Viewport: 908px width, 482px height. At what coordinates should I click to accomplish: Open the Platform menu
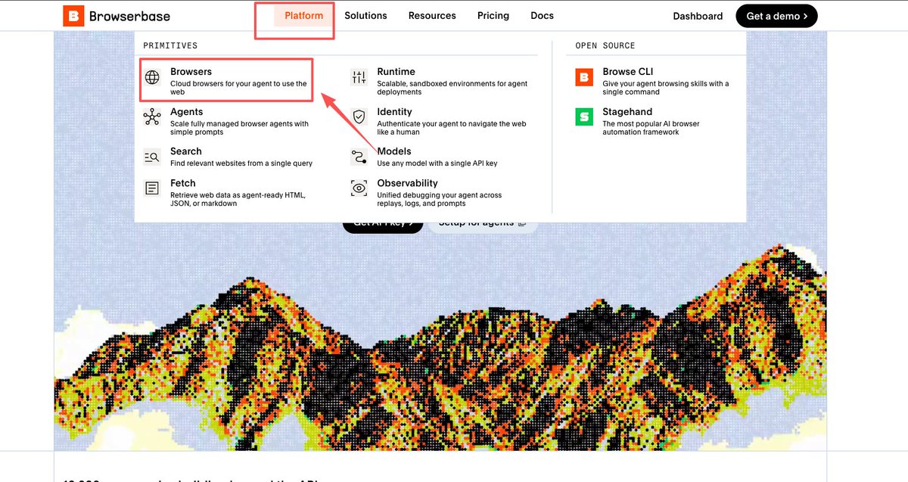pos(304,15)
